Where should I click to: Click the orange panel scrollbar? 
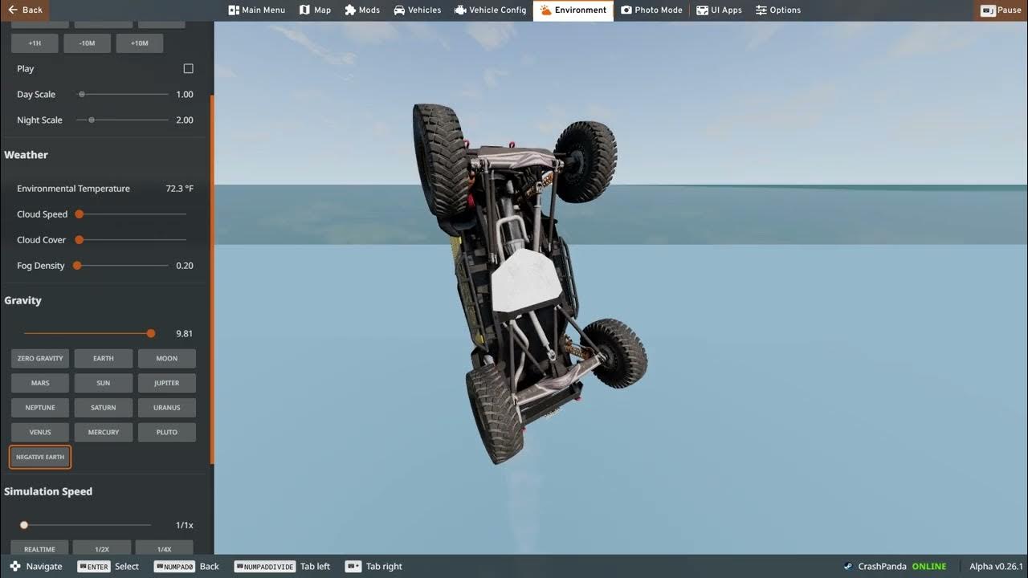pyautogui.click(x=212, y=279)
